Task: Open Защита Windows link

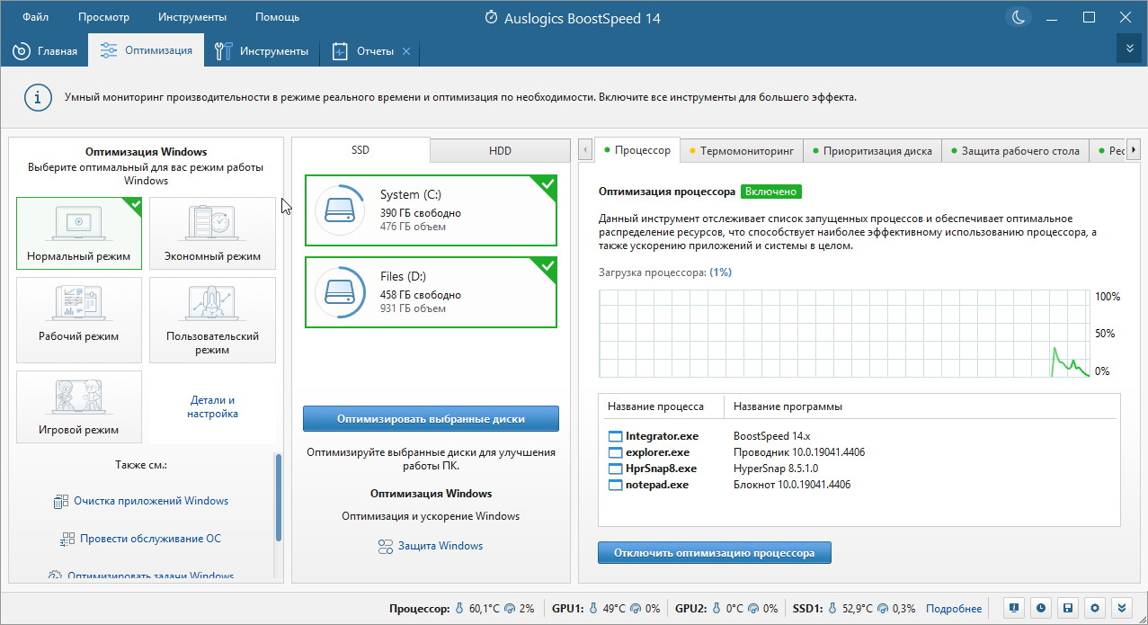Action: coord(441,546)
